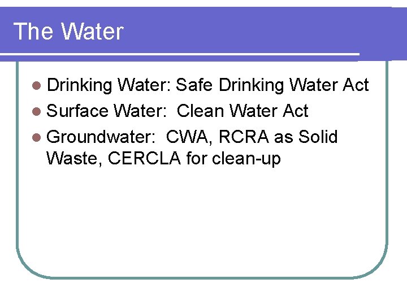
Task: Select the text "Safe Drinking Water Act"
Action: pos(272,85)
